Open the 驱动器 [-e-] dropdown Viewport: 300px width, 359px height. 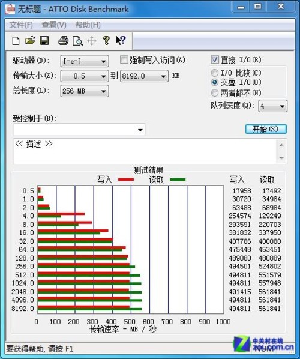85,61
